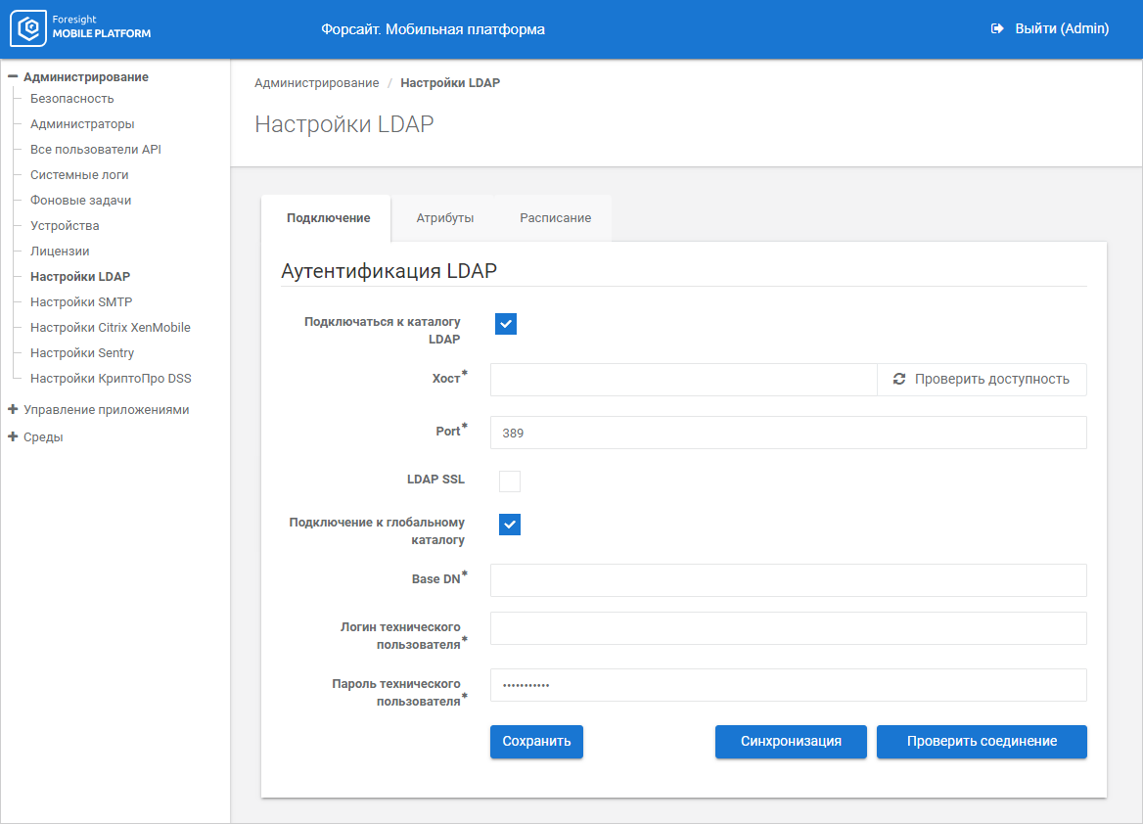Image resolution: width=1143 pixels, height=824 pixels.
Task: Click the Foresight Mobile Platform logo
Action: 81,29
